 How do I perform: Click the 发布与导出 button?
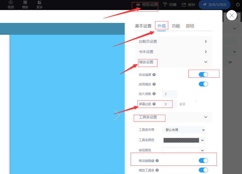pos(214,5)
